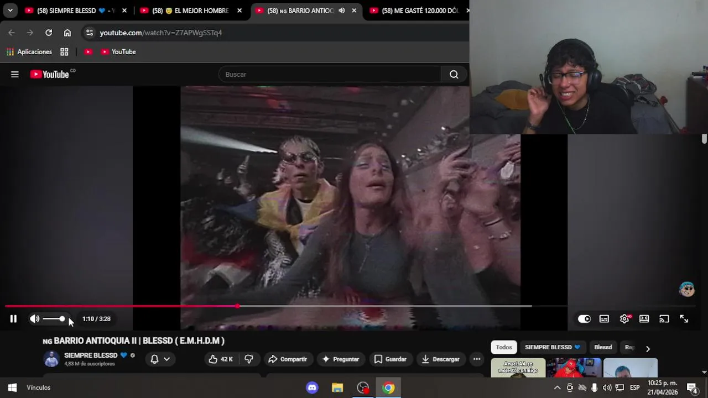The width and height of the screenshot is (708, 398).
Task: Submit search with magnifier button
Action: click(x=454, y=74)
